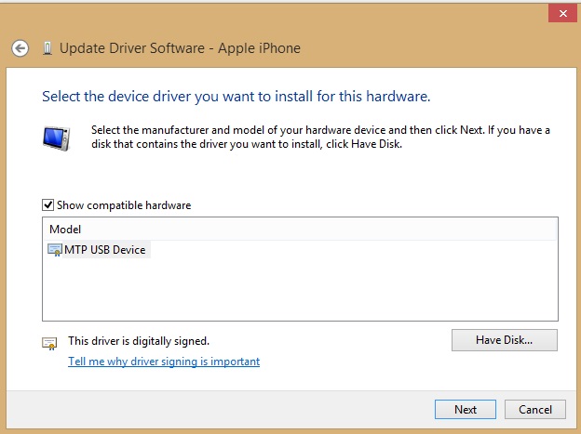581x434 pixels.
Task: Click the back arrow button
Action: click(x=20, y=48)
